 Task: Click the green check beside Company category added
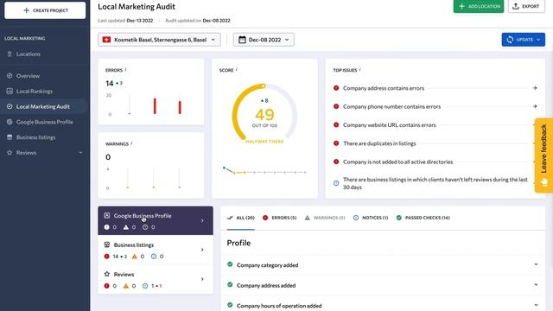[x=230, y=264]
